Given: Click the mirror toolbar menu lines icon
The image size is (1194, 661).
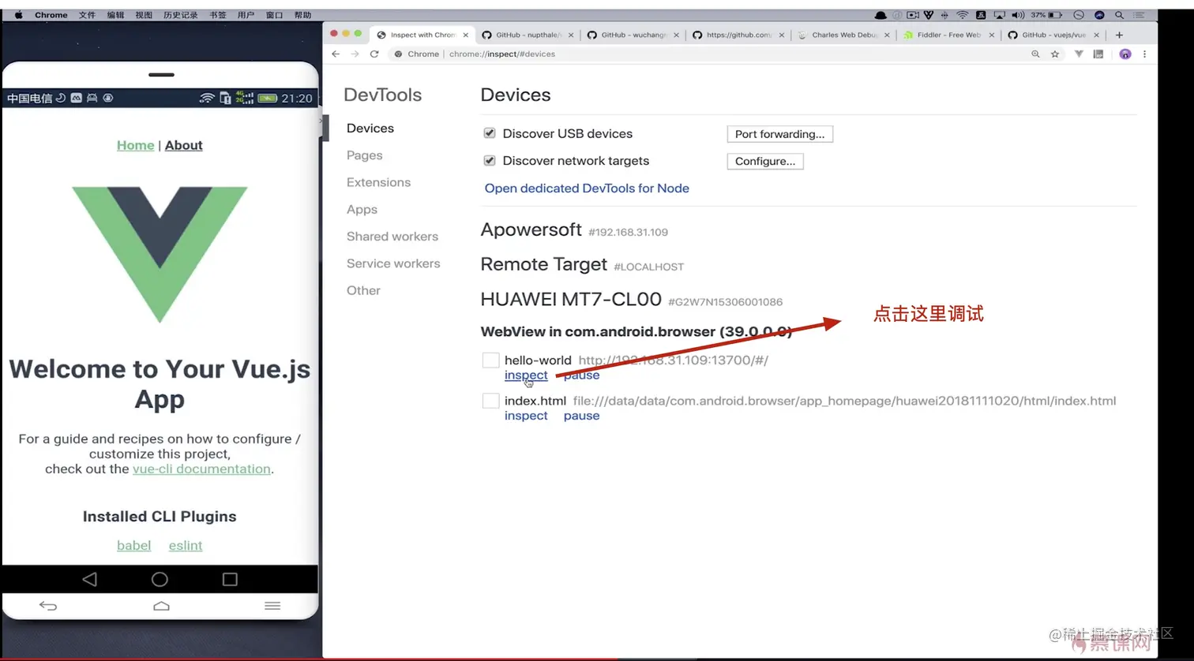Looking at the screenshot, I should [272, 606].
